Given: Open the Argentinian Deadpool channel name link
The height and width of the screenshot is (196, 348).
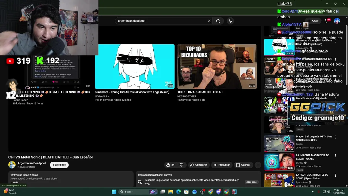Looking at the screenshot, I should [32, 163].
